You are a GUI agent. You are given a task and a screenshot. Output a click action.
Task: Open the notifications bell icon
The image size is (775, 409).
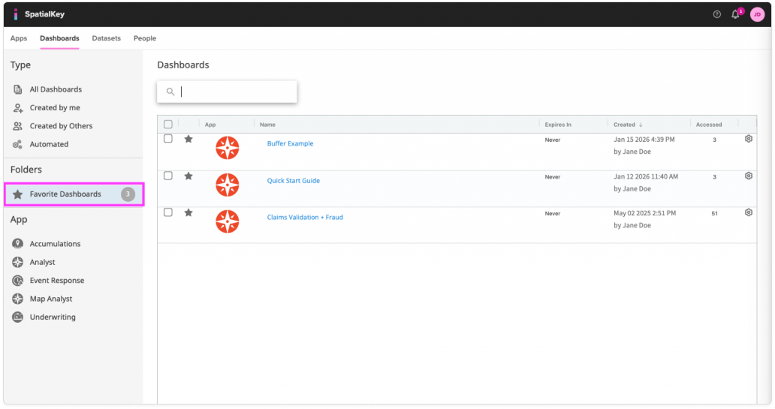pyautogui.click(x=735, y=14)
